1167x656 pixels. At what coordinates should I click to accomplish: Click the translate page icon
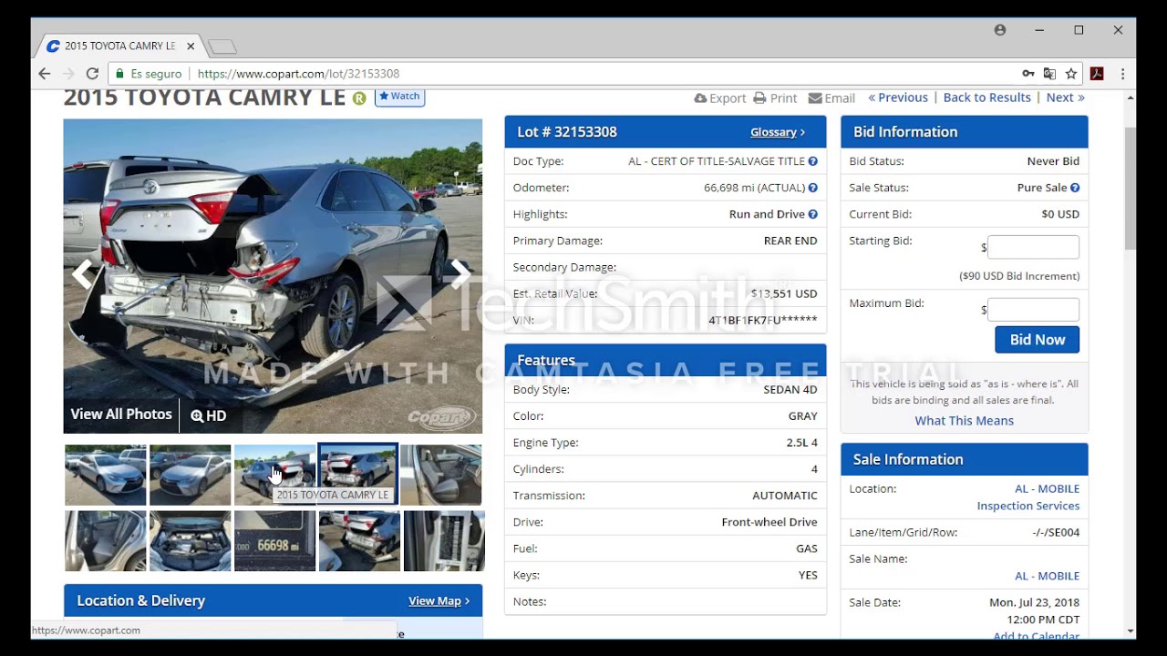1049,74
